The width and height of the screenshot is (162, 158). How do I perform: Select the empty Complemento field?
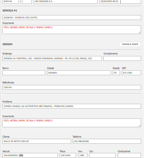[x=122, y=58]
